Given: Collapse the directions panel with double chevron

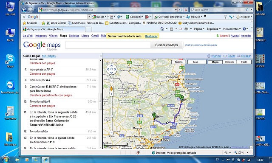Looking at the screenshot, I should (x=100, y=56).
